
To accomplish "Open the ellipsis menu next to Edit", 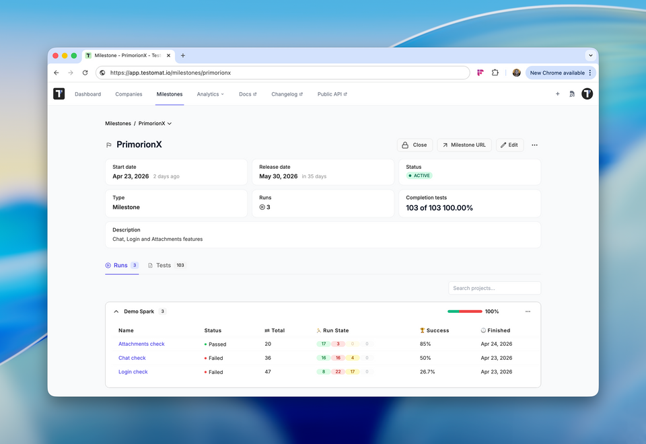I will [x=534, y=145].
